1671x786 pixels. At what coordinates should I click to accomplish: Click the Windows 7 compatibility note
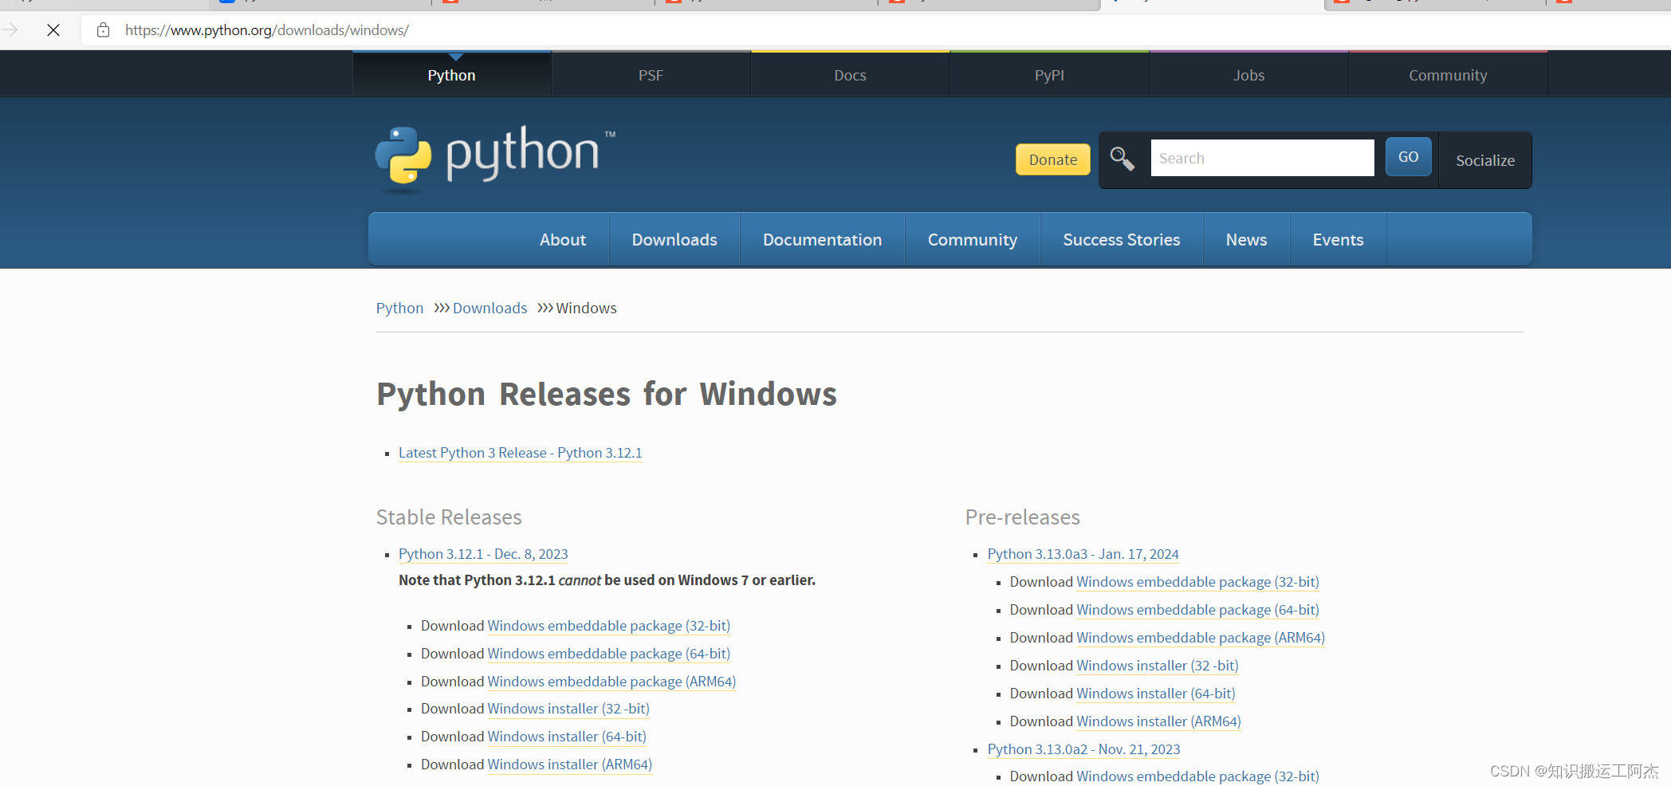click(x=607, y=580)
